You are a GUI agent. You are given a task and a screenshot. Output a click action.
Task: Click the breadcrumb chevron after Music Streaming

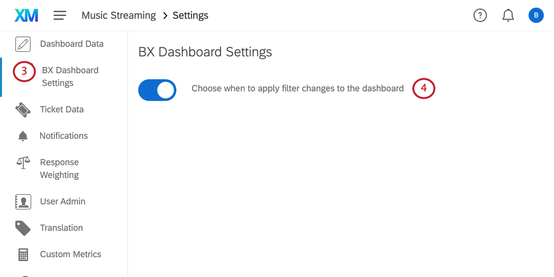point(165,15)
